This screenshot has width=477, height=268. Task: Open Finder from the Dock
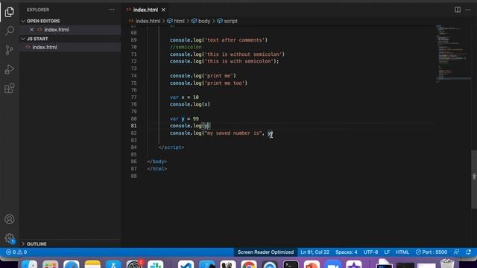tap(30, 264)
